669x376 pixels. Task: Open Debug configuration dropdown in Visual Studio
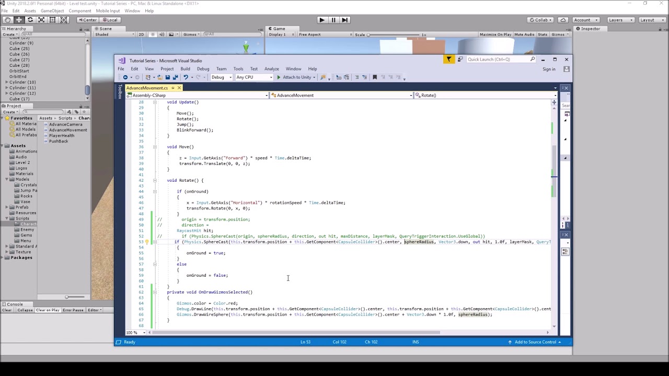(221, 77)
